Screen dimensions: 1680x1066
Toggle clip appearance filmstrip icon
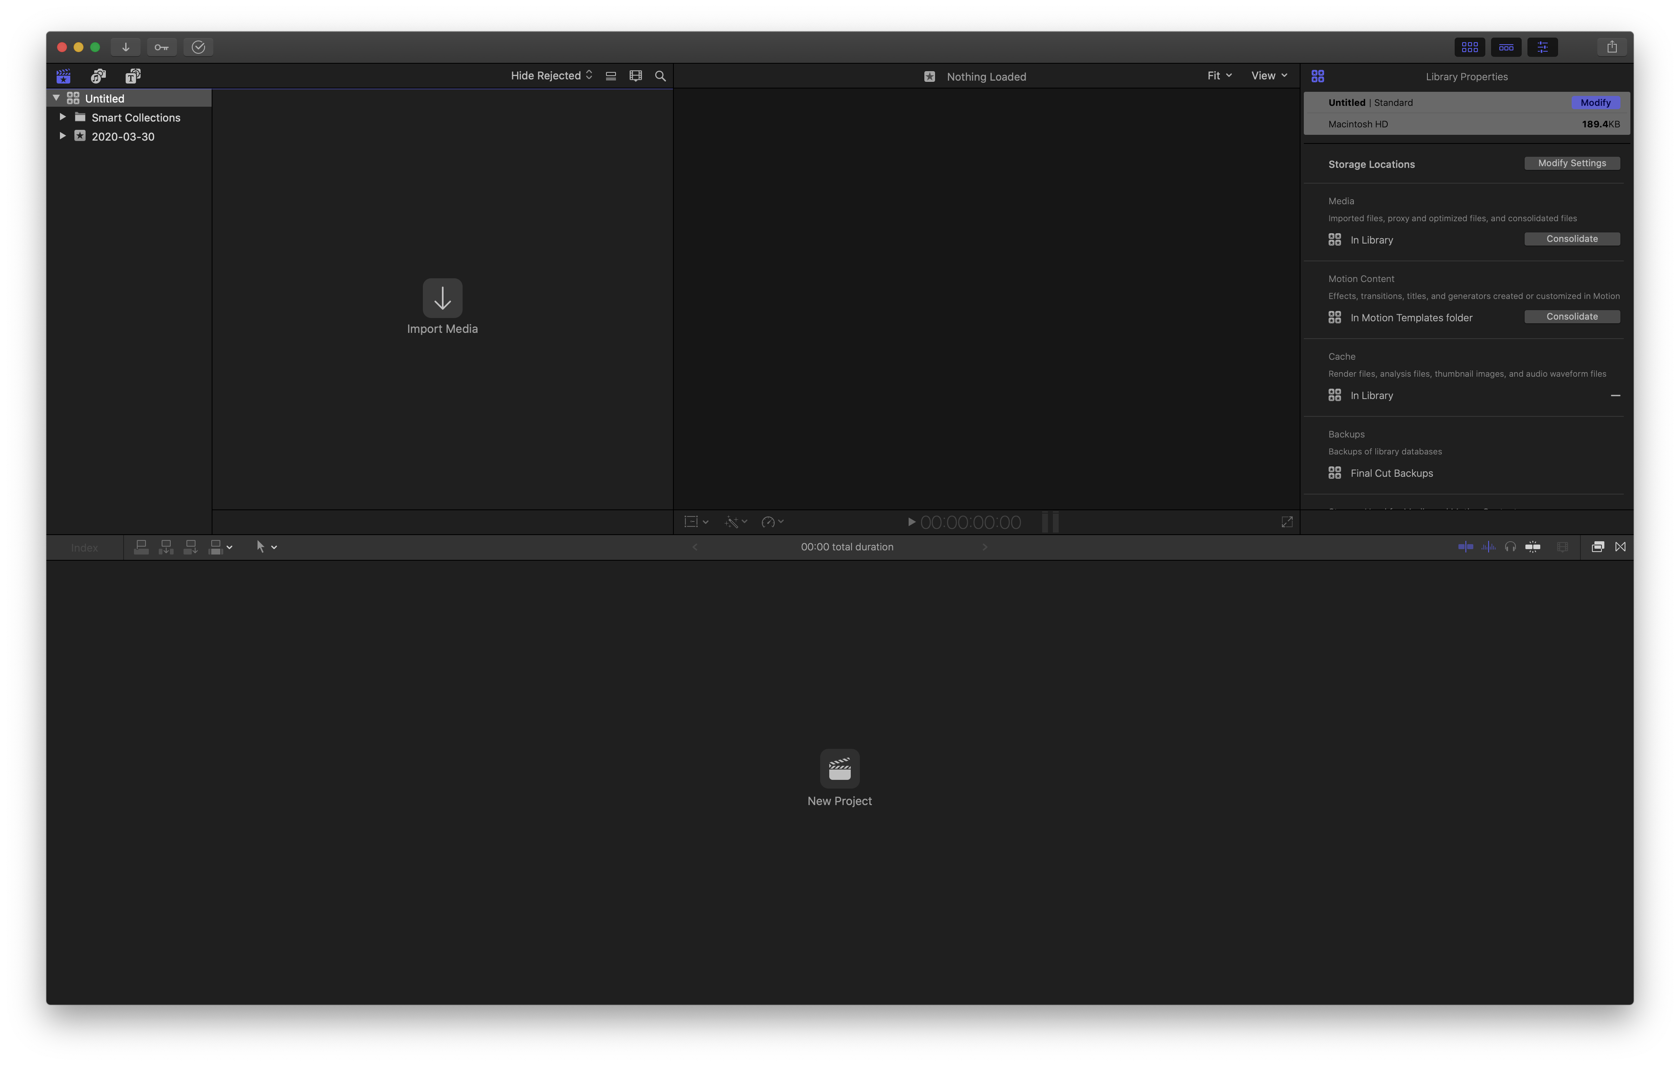point(635,76)
